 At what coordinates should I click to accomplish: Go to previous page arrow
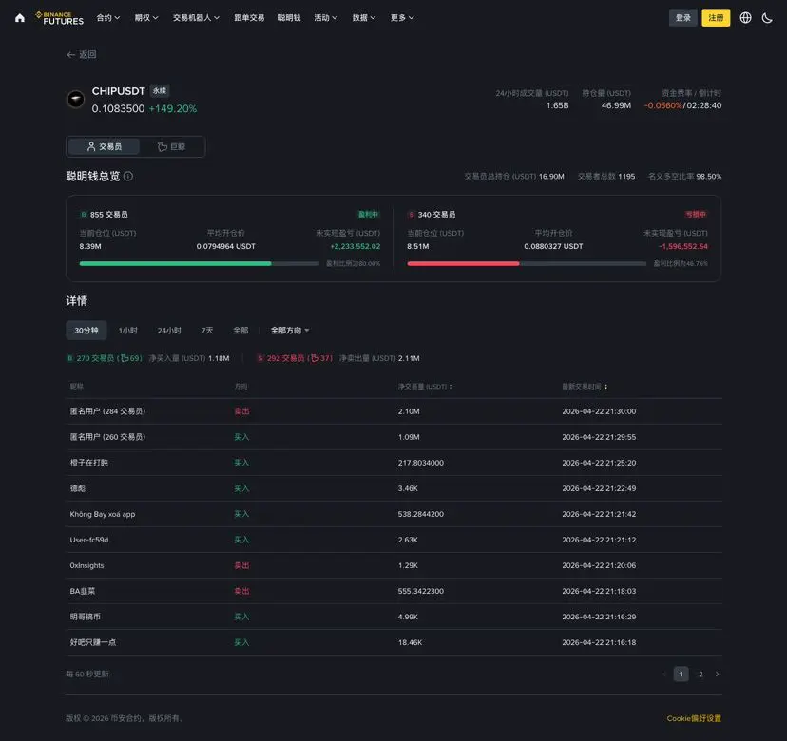[x=664, y=674]
